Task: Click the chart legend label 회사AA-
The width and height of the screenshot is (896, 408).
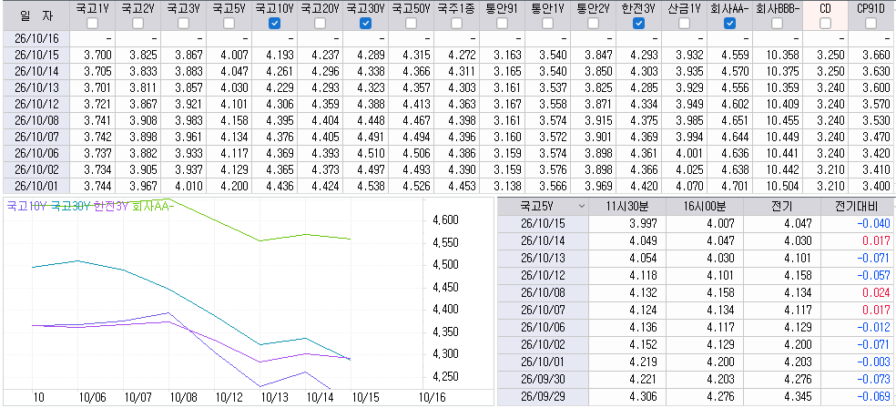Action: click(153, 207)
